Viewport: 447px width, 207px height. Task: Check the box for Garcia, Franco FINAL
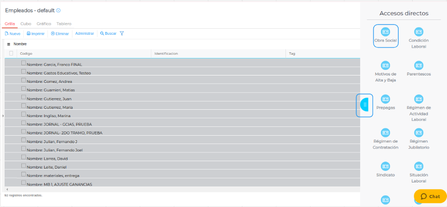point(24,63)
